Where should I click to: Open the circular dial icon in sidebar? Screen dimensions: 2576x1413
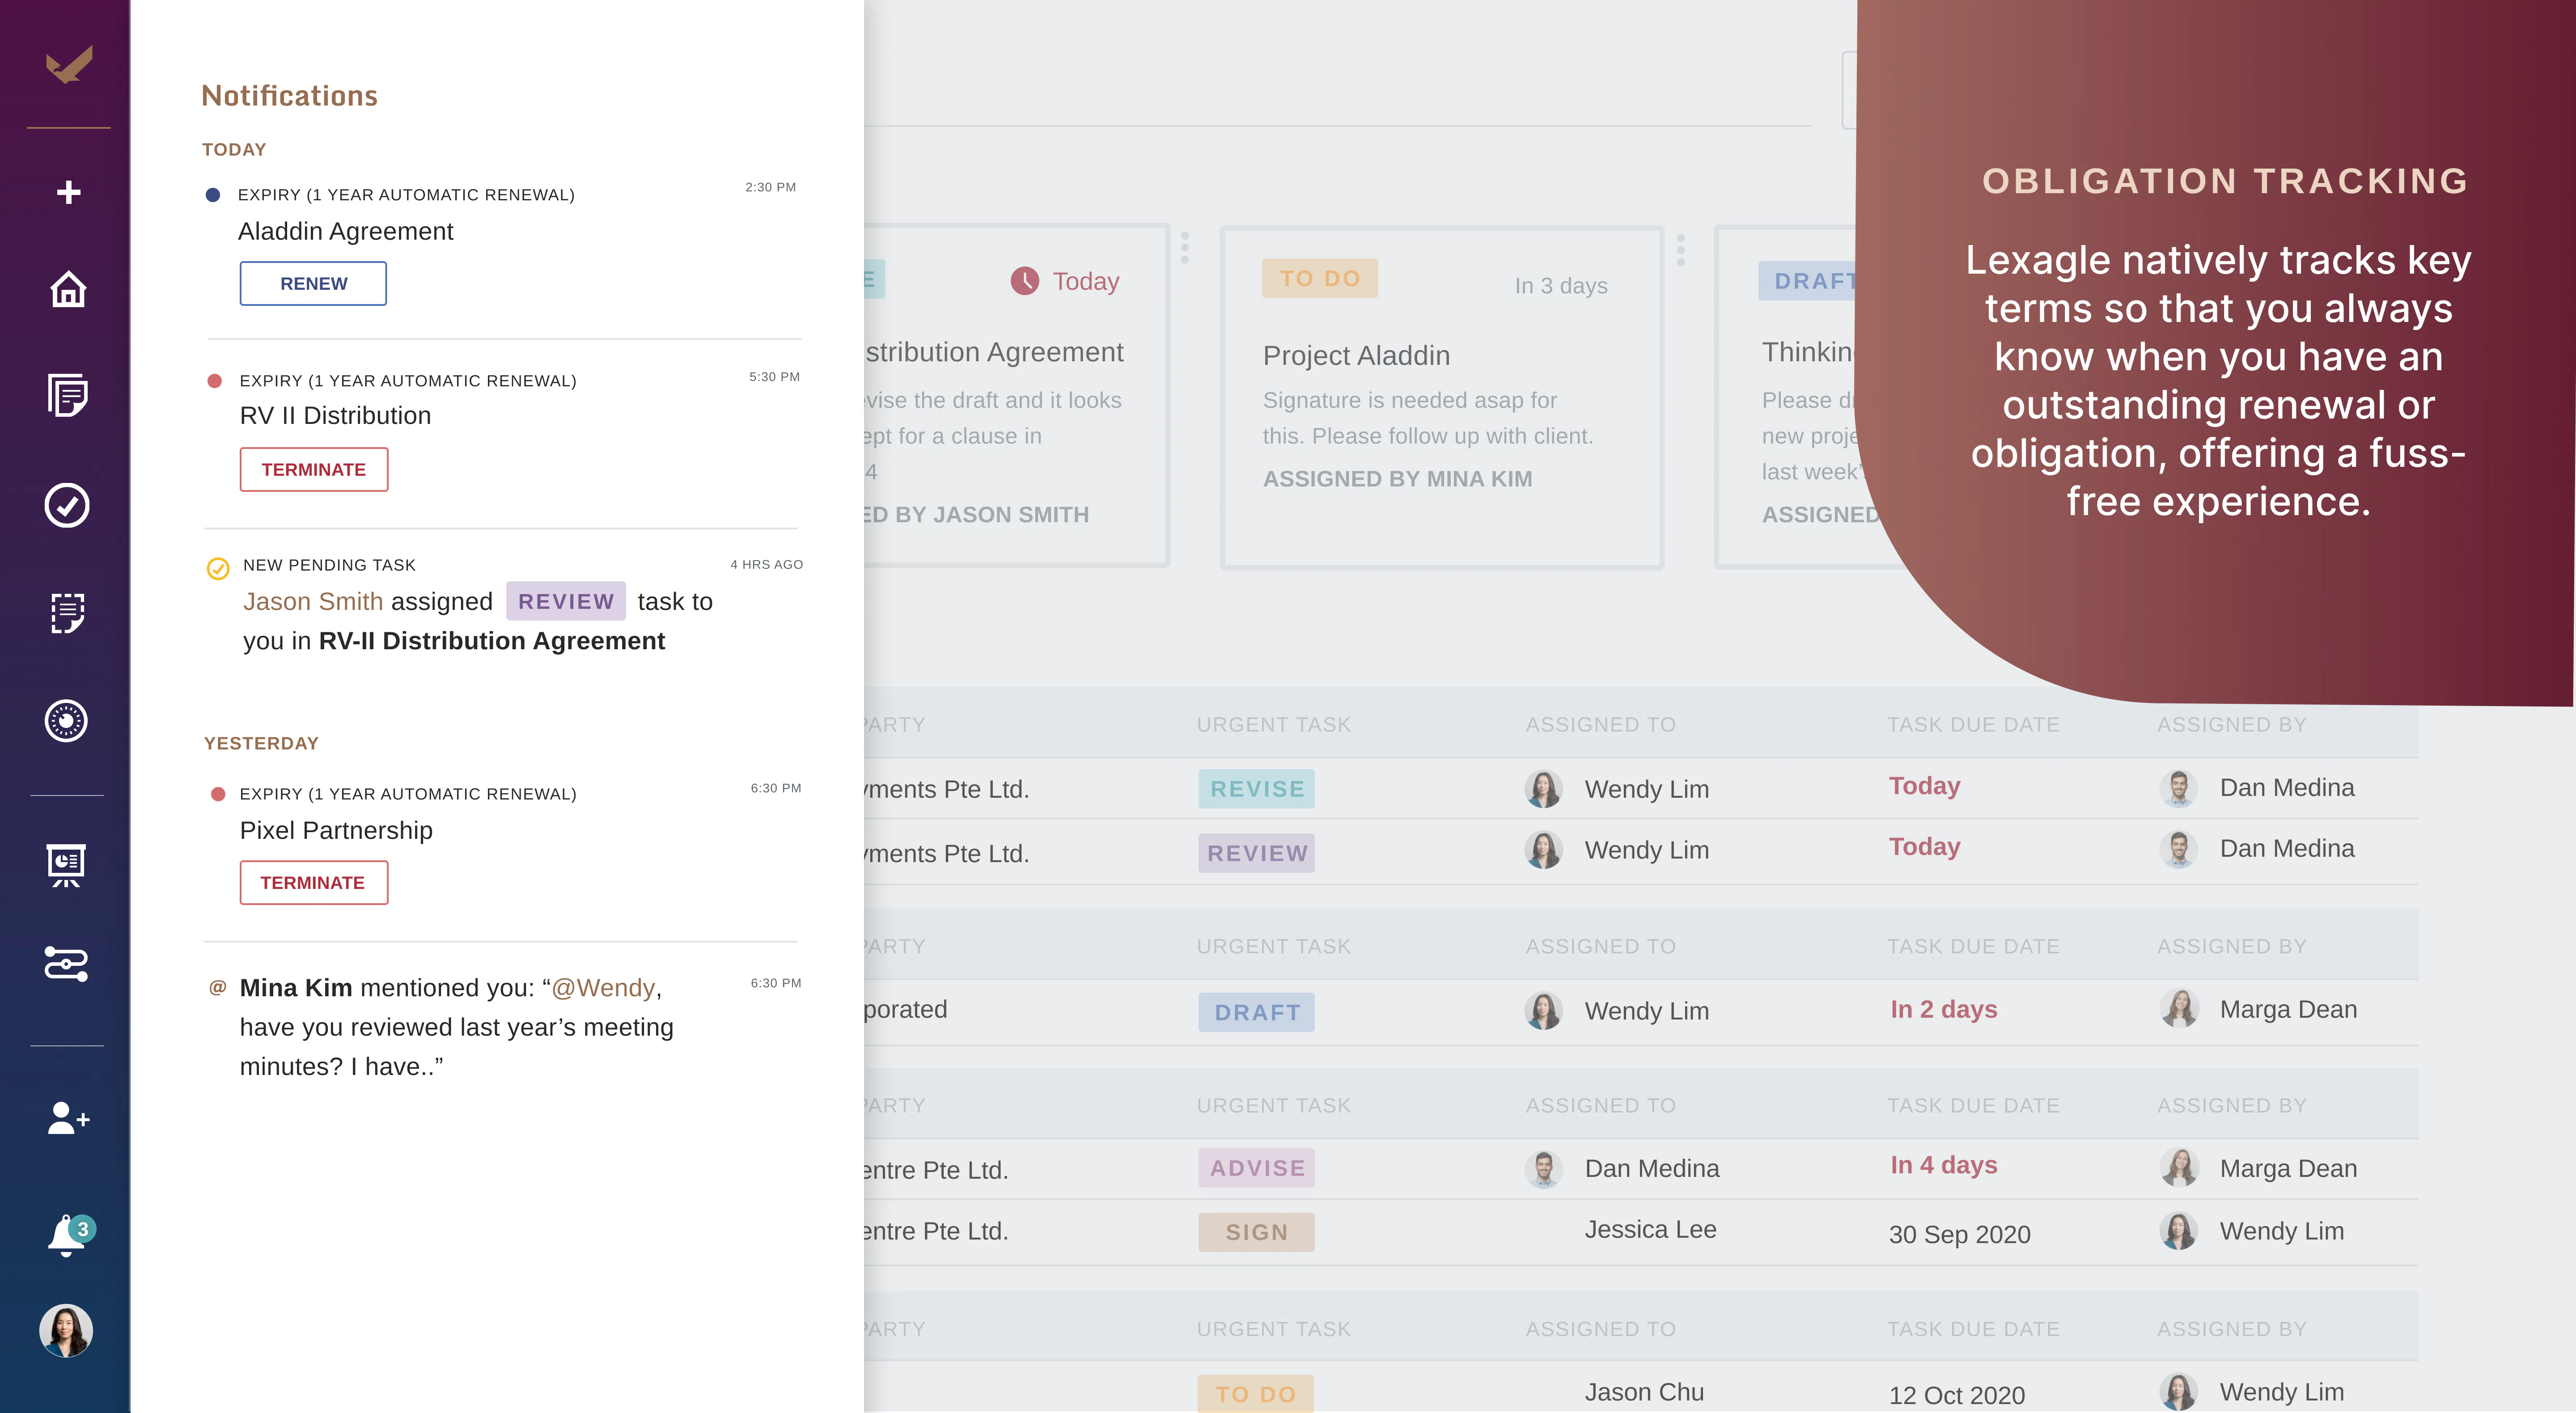click(66, 721)
